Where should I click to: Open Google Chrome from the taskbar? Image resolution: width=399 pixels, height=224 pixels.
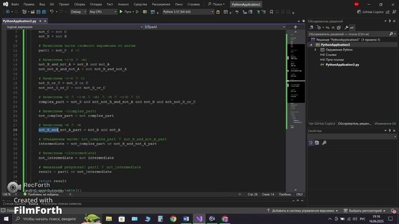pos(173,218)
